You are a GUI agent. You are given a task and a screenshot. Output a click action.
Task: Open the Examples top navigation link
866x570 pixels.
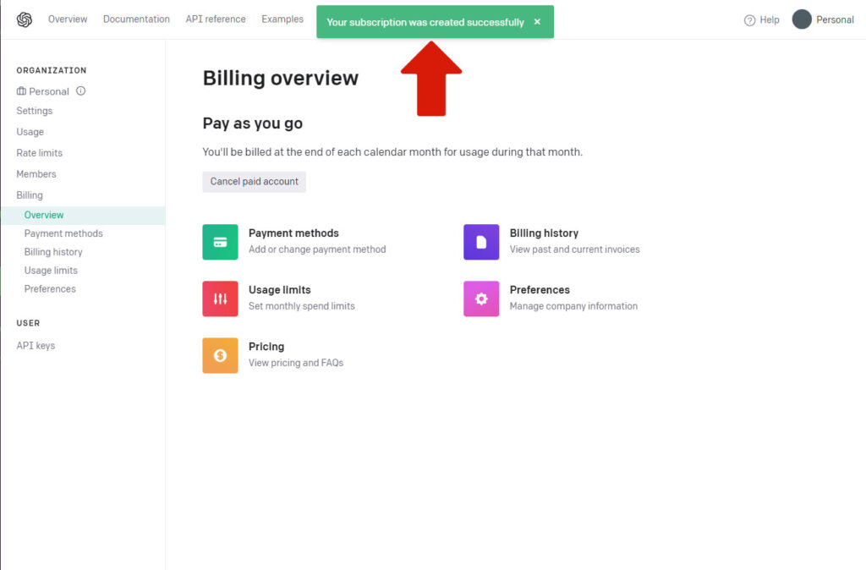(282, 19)
